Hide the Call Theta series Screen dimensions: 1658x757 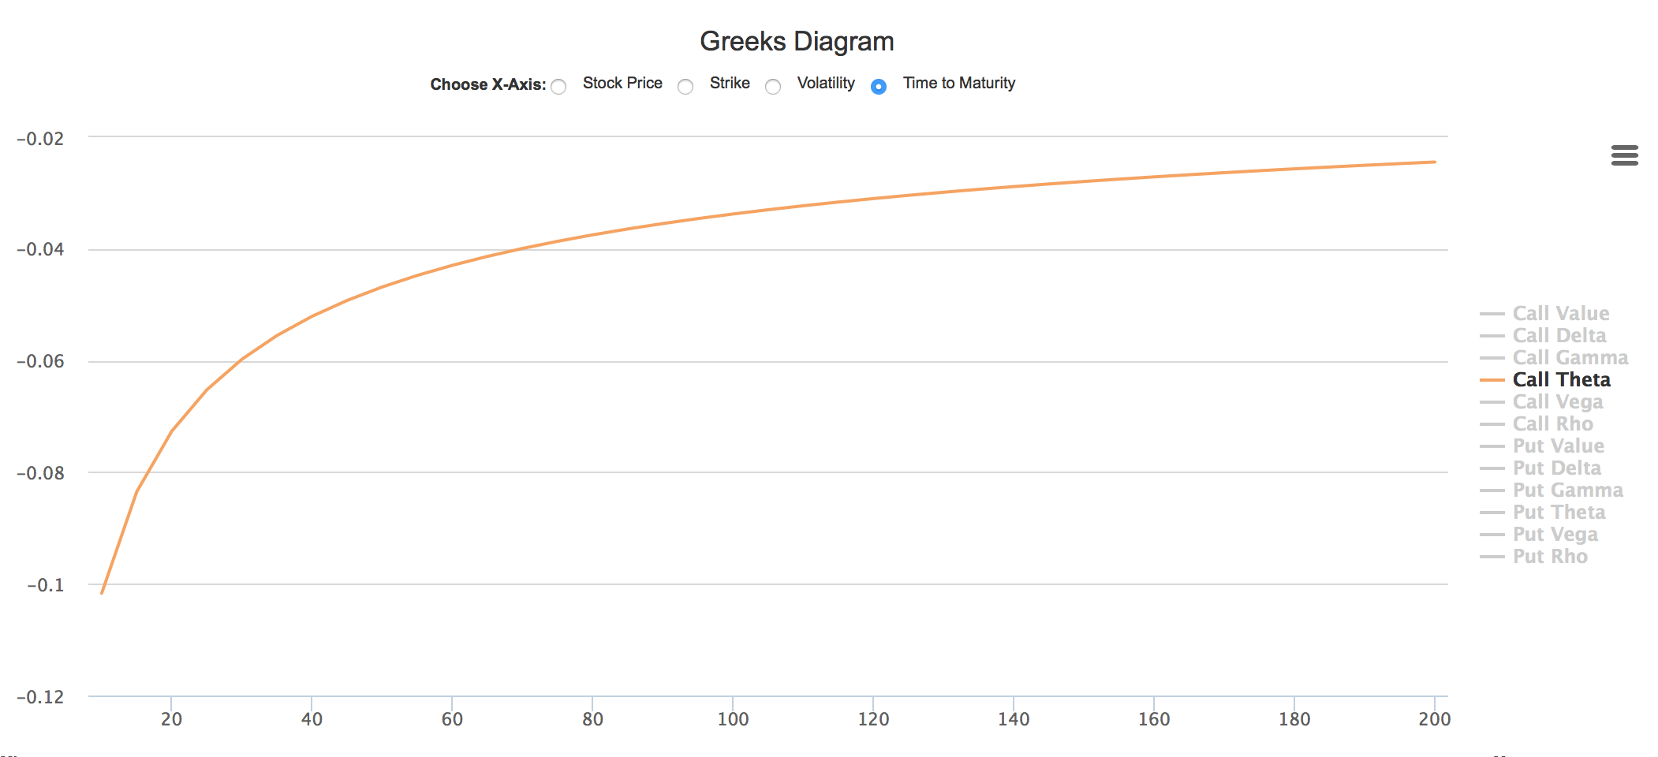[1561, 380]
